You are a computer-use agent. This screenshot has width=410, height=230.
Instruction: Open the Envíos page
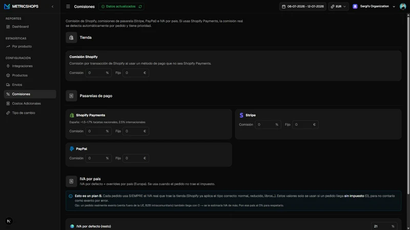[x=30, y=85]
